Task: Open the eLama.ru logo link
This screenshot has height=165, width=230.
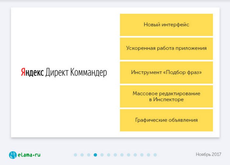Action: pyautogui.click(x=25, y=155)
